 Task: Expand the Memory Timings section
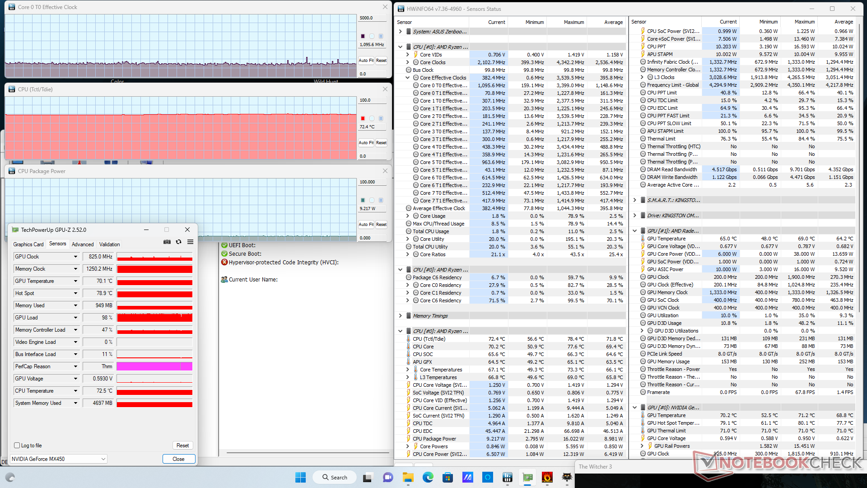(x=400, y=316)
